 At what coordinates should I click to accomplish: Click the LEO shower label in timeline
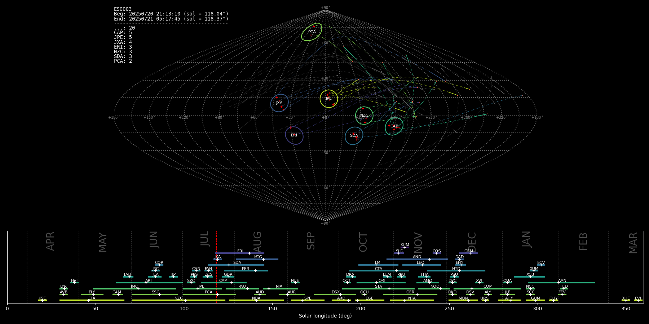click(x=420, y=263)
